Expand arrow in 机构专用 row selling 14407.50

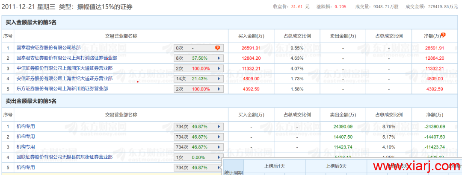(x=219, y=137)
